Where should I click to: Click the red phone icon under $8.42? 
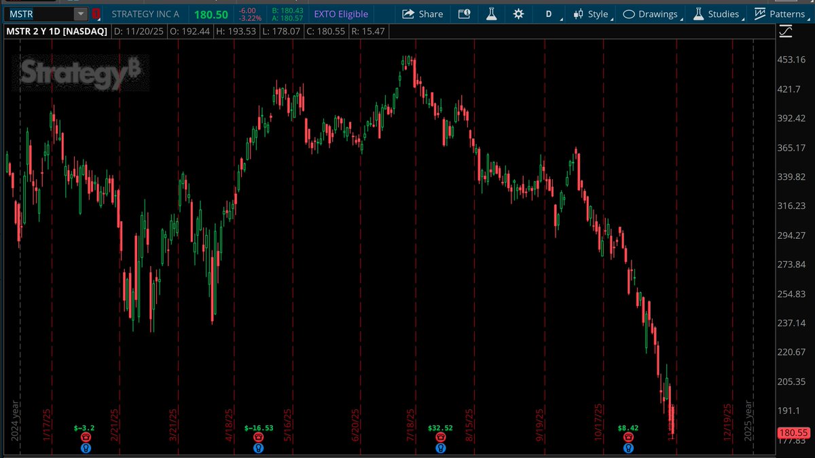click(629, 438)
